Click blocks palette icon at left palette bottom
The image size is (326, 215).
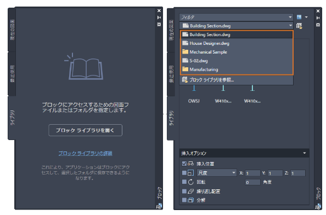point(159,206)
